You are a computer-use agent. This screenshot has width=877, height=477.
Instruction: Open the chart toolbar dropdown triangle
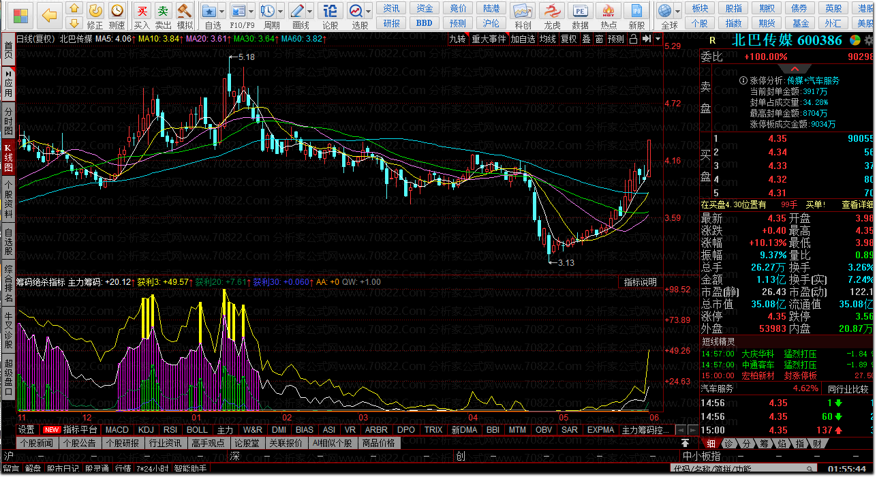pyautogui.click(x=658, y=39)
